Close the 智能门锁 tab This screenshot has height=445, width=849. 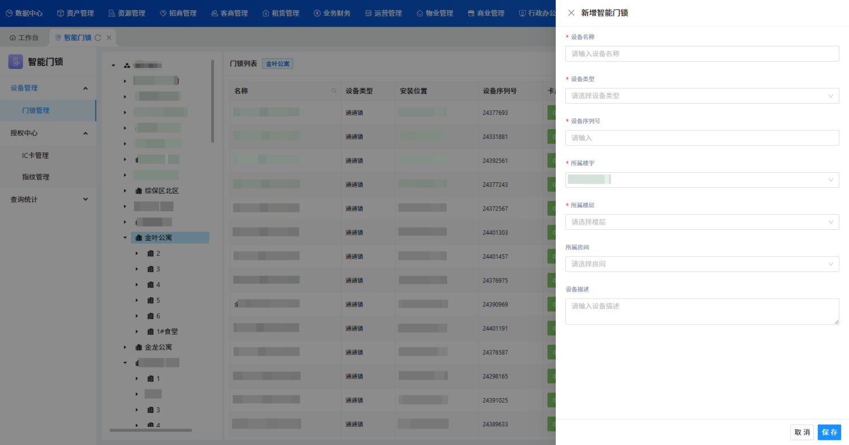109,38
